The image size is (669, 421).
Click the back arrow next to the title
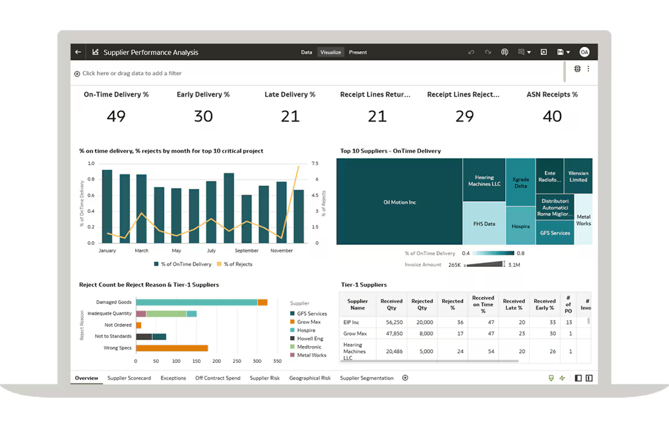78,52
